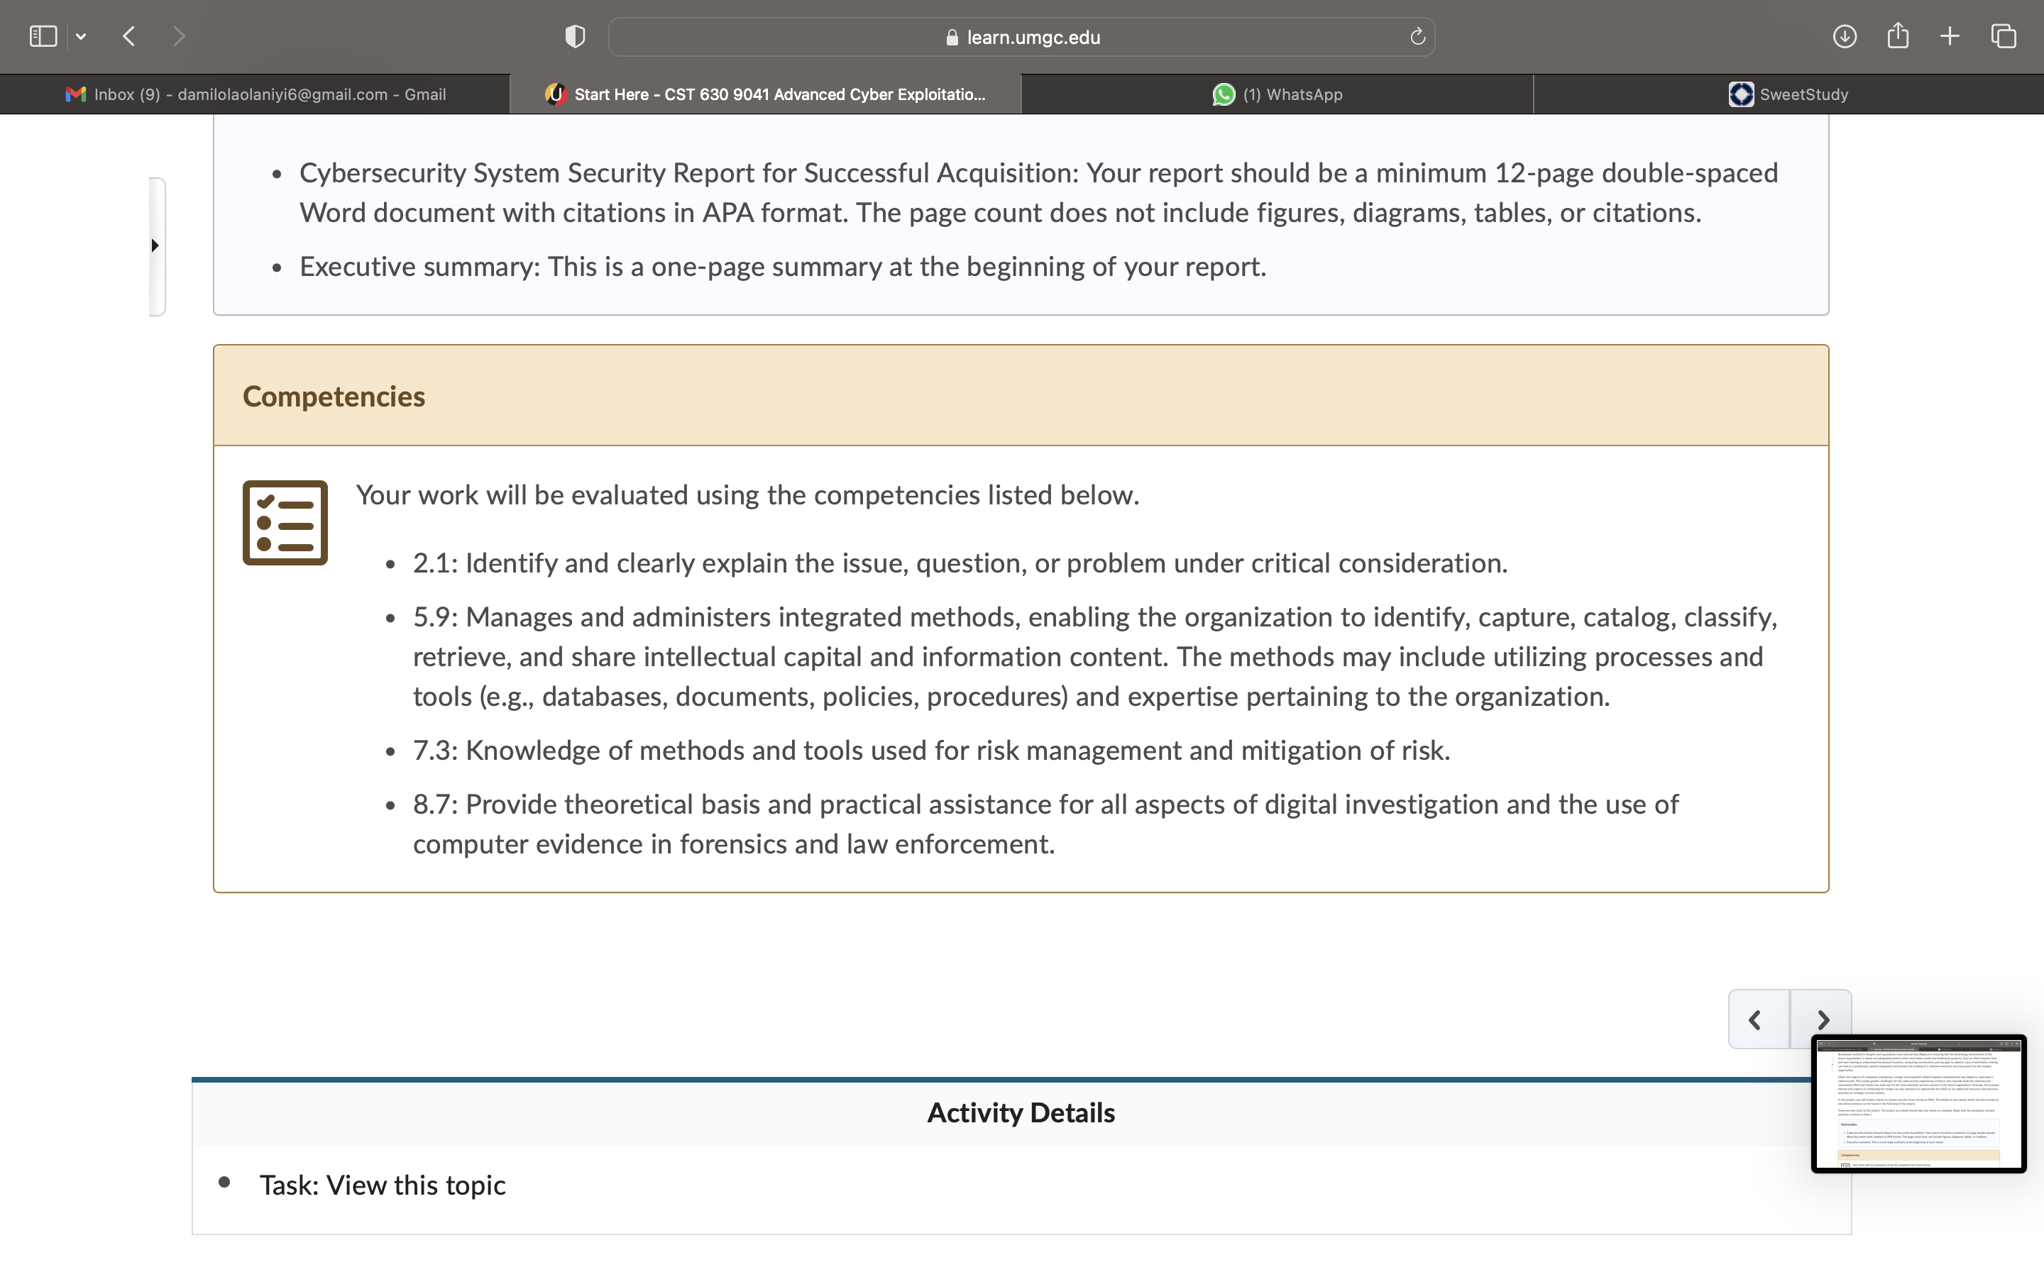Click the learn.umgc.edu address bar
Image resolution: width=2044 pixels, height=1277 pixels.
click(x=1021, y=37)
